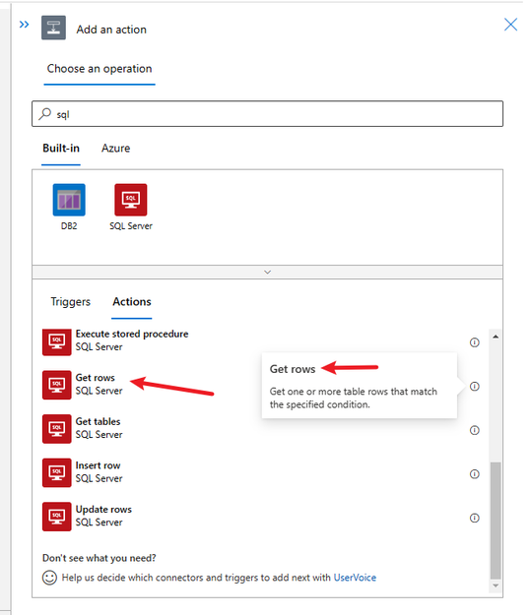
Task: Click the Insert row SQL icon
Action: (x=57, y=473)
